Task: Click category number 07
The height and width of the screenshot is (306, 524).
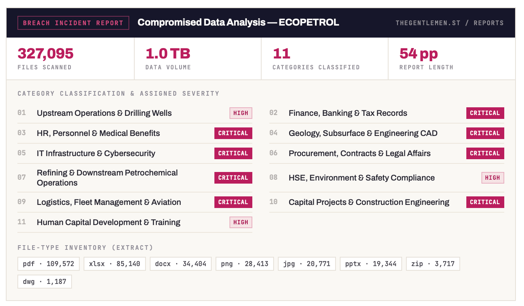Action: [x=22, y=177]
